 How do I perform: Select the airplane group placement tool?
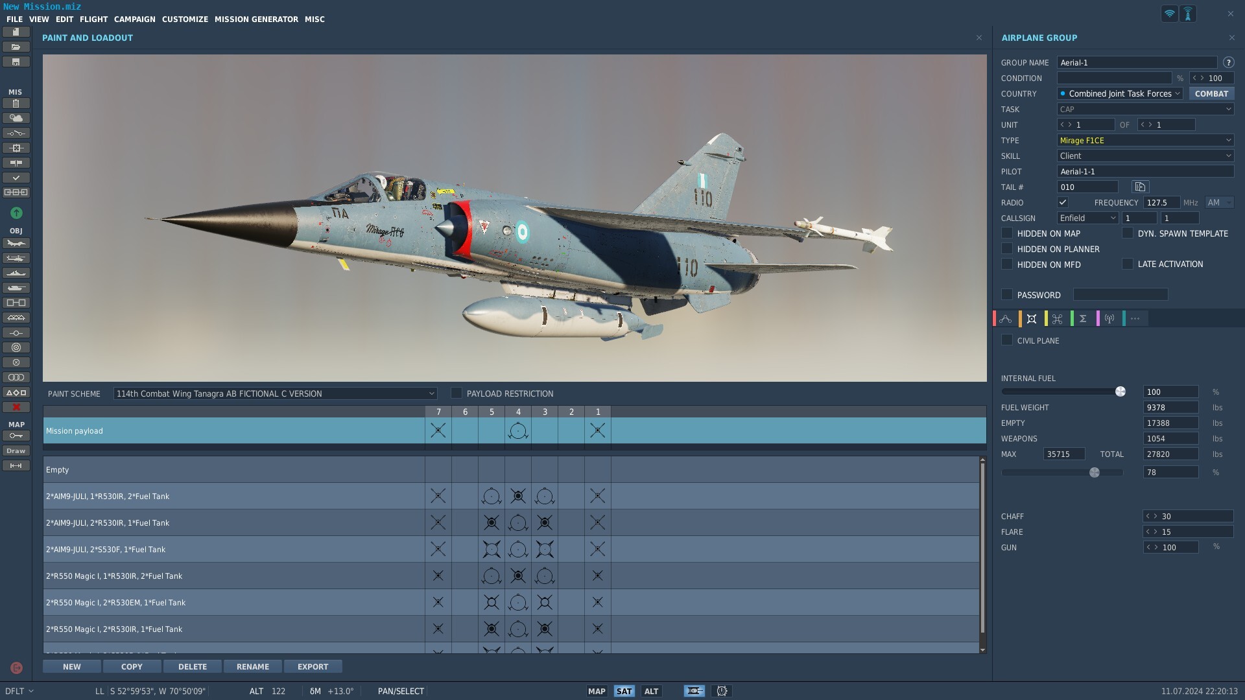tap(16, 243)
